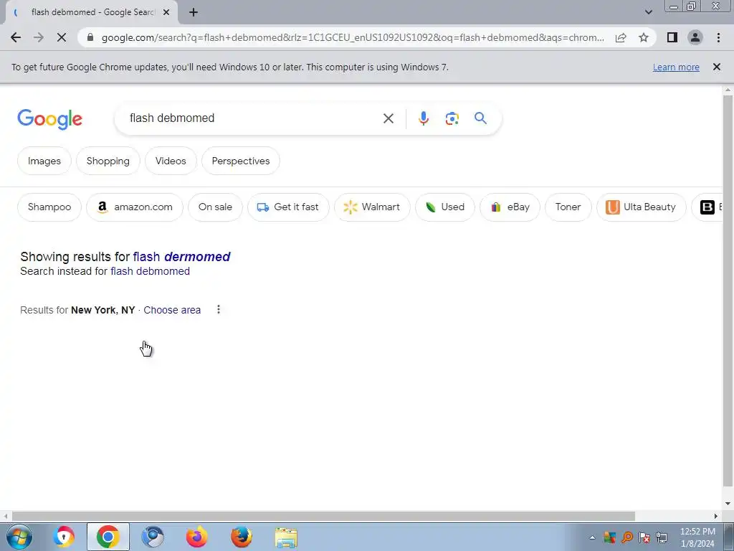This screenshot has width=734, height=551.
Task: Open Chrome side panel
Action: (x=672, y=37)
